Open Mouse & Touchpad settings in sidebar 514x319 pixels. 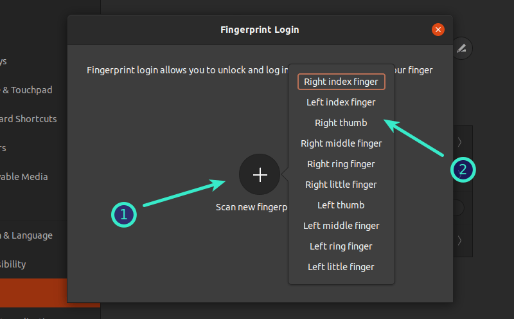point(29,90)
